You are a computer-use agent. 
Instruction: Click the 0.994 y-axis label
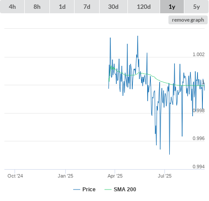point(198,167)
